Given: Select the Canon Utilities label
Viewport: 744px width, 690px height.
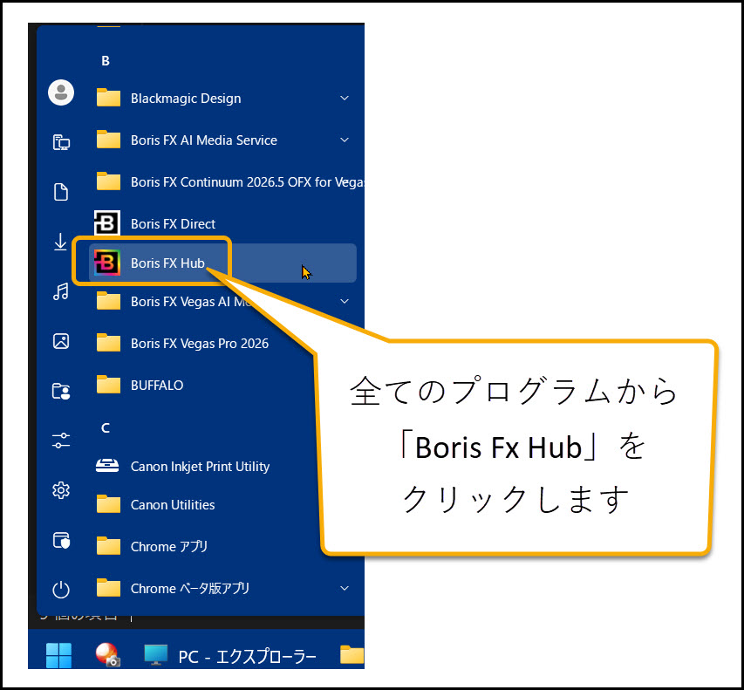Looking at the screenshot, I should (x=173, y=504).
